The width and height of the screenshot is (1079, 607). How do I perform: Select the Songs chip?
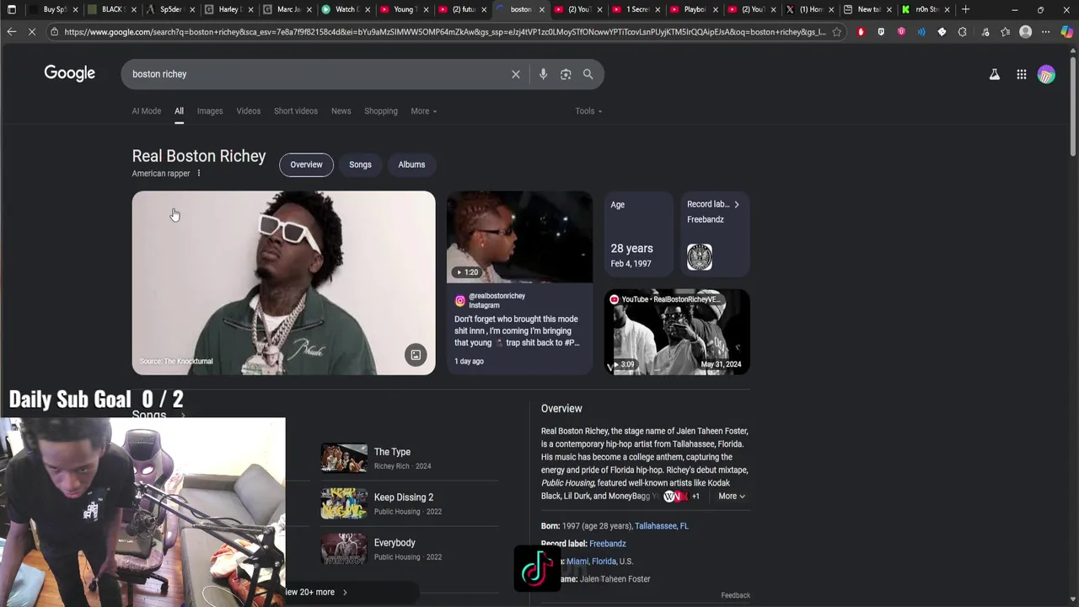click(360, 164)
